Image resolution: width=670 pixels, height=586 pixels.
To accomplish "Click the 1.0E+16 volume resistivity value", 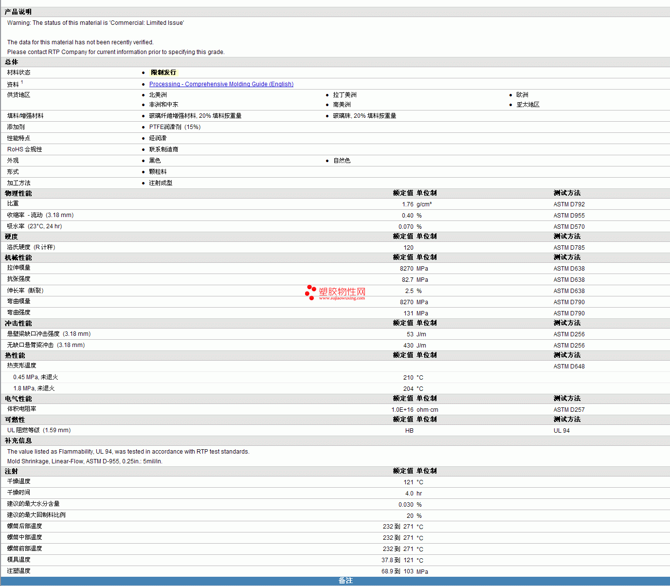I will [x=402, y=410].
